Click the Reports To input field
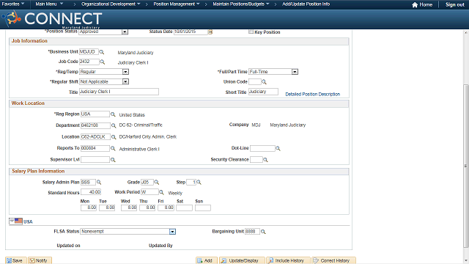This screenshot has height=264, width=469. [95, 148]
